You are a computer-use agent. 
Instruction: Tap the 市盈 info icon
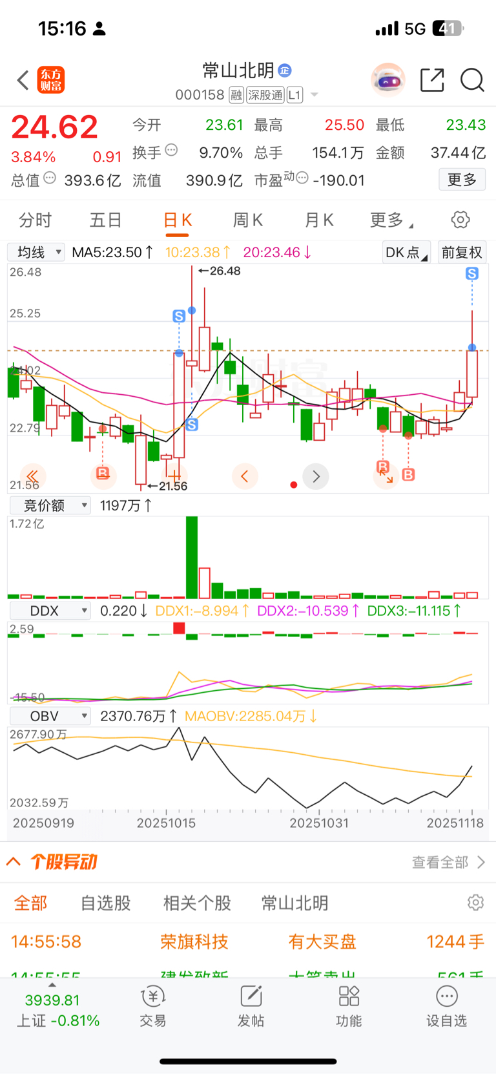coord(302,178)
